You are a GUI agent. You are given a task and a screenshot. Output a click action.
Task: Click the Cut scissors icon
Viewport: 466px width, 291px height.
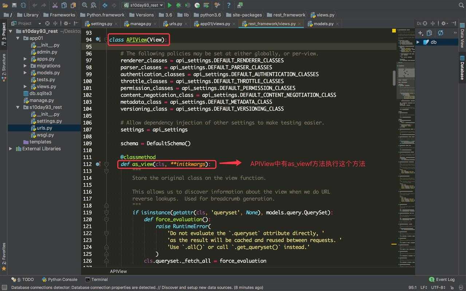[x=55, y=5]
